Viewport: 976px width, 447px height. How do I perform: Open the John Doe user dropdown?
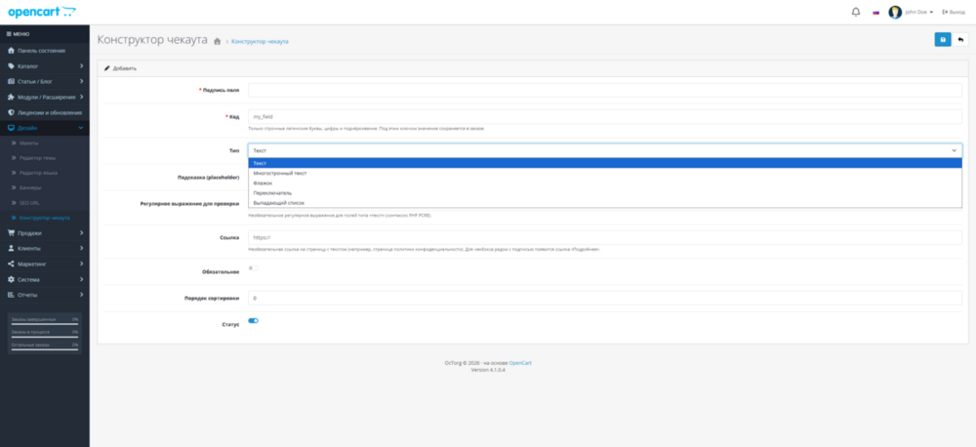tap(919, 12)
